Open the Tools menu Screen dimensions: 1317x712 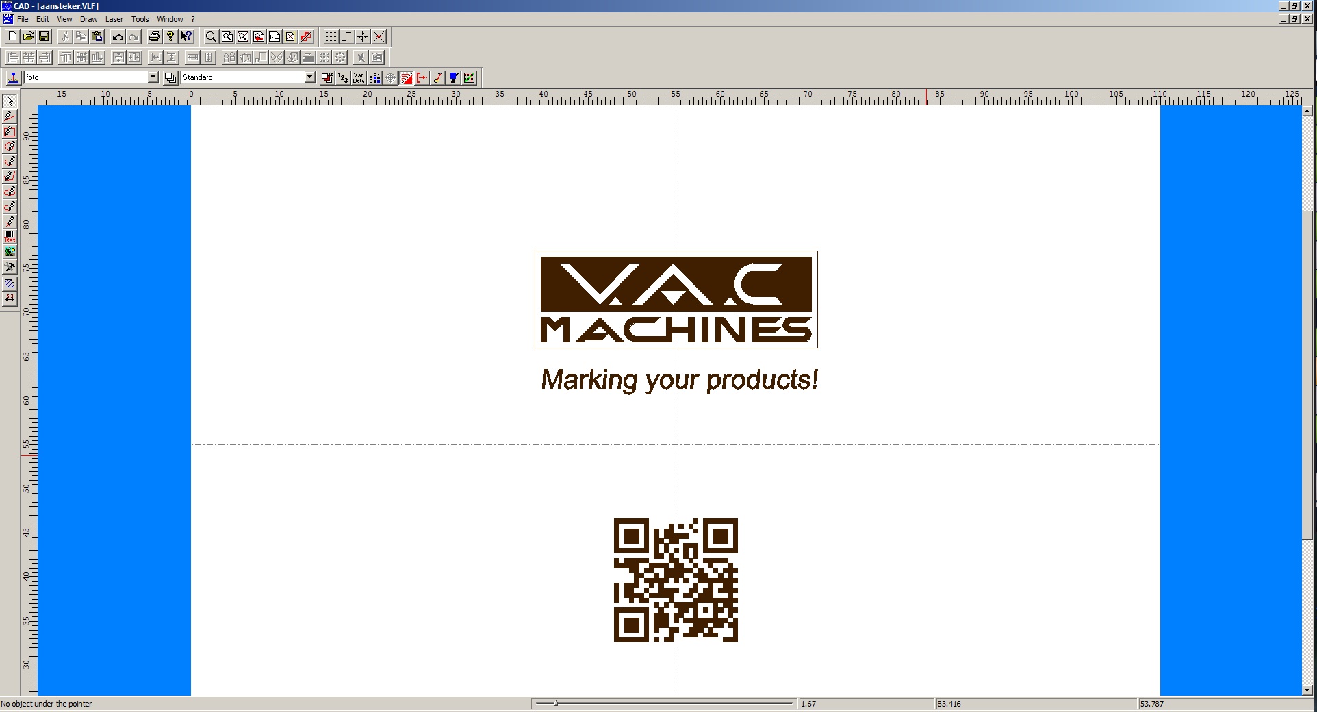point(140,19)
